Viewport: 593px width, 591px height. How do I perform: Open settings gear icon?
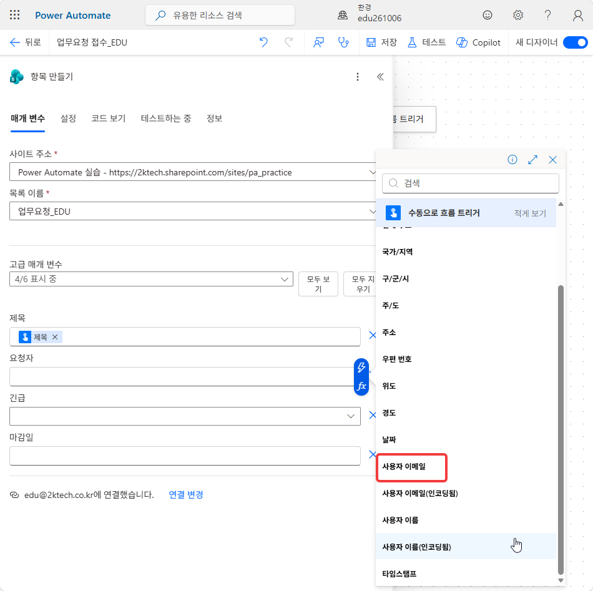tap(517, 15)
